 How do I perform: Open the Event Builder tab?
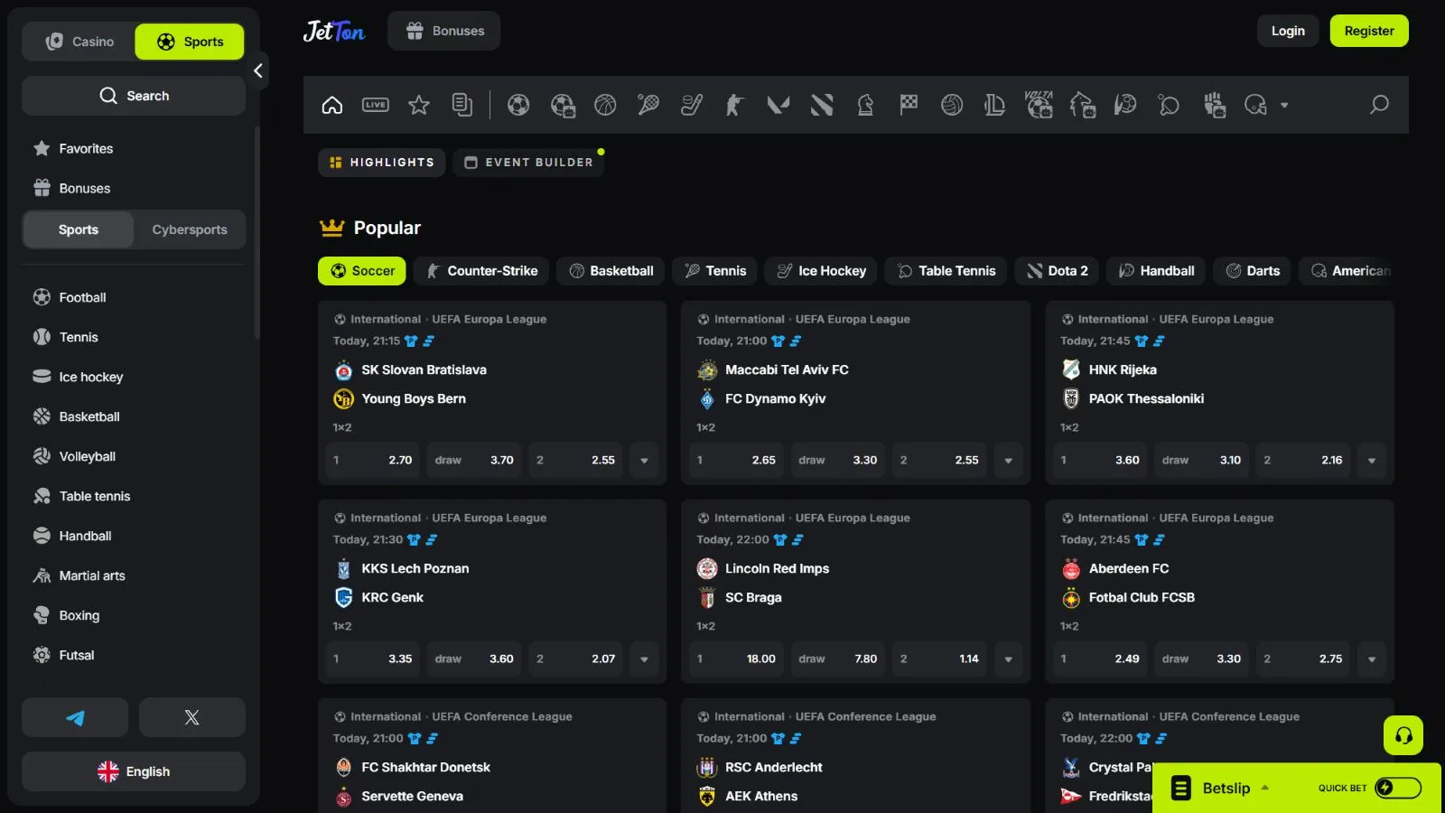tap(529, 163)
